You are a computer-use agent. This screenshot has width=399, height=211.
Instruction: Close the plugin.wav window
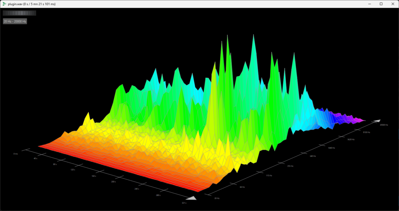pyautogui.click(x=392, y=4)
